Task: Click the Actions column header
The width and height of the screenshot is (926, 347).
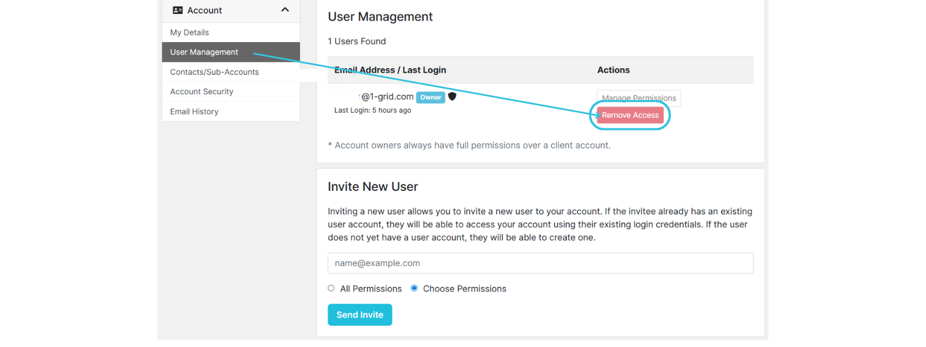Action: (x=613, y=70)
